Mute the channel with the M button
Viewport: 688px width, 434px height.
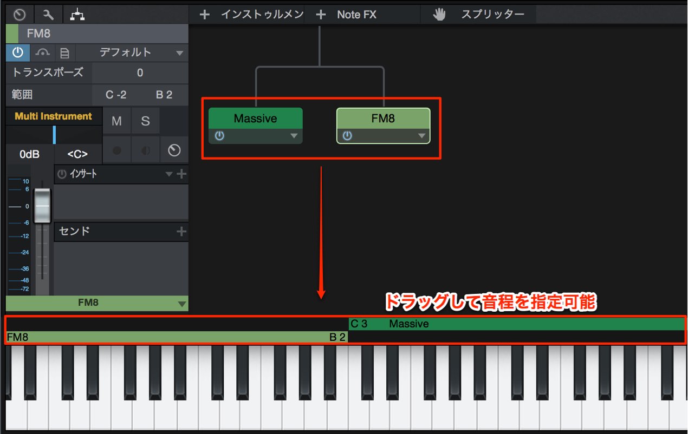click(116, 121)
